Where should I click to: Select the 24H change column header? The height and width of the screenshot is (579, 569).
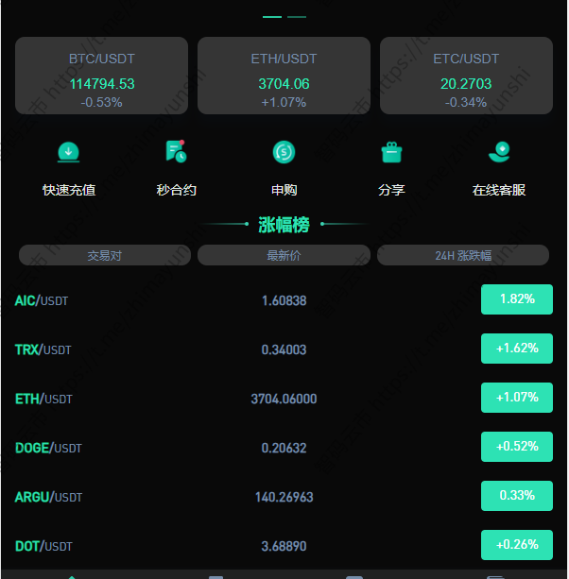tap(463, 255)
